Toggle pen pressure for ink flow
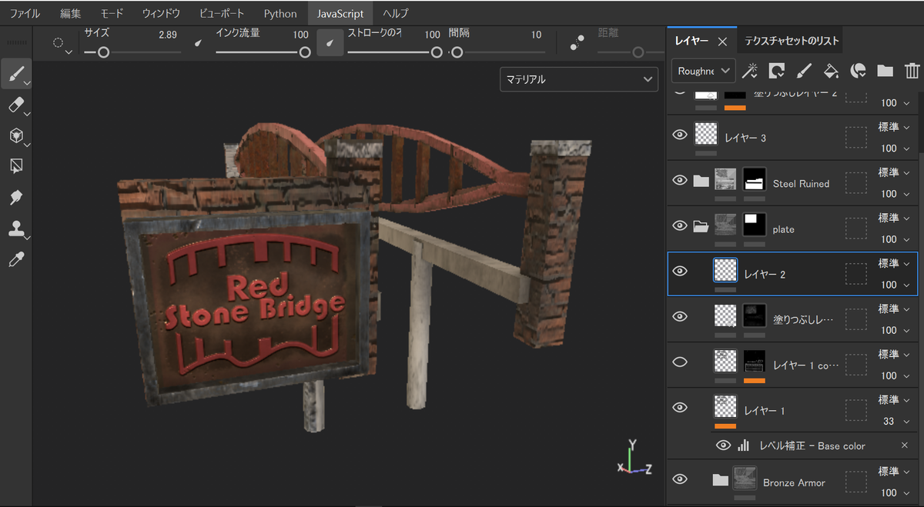This screenshot has height=507, width=924. (x=199, y=45)
